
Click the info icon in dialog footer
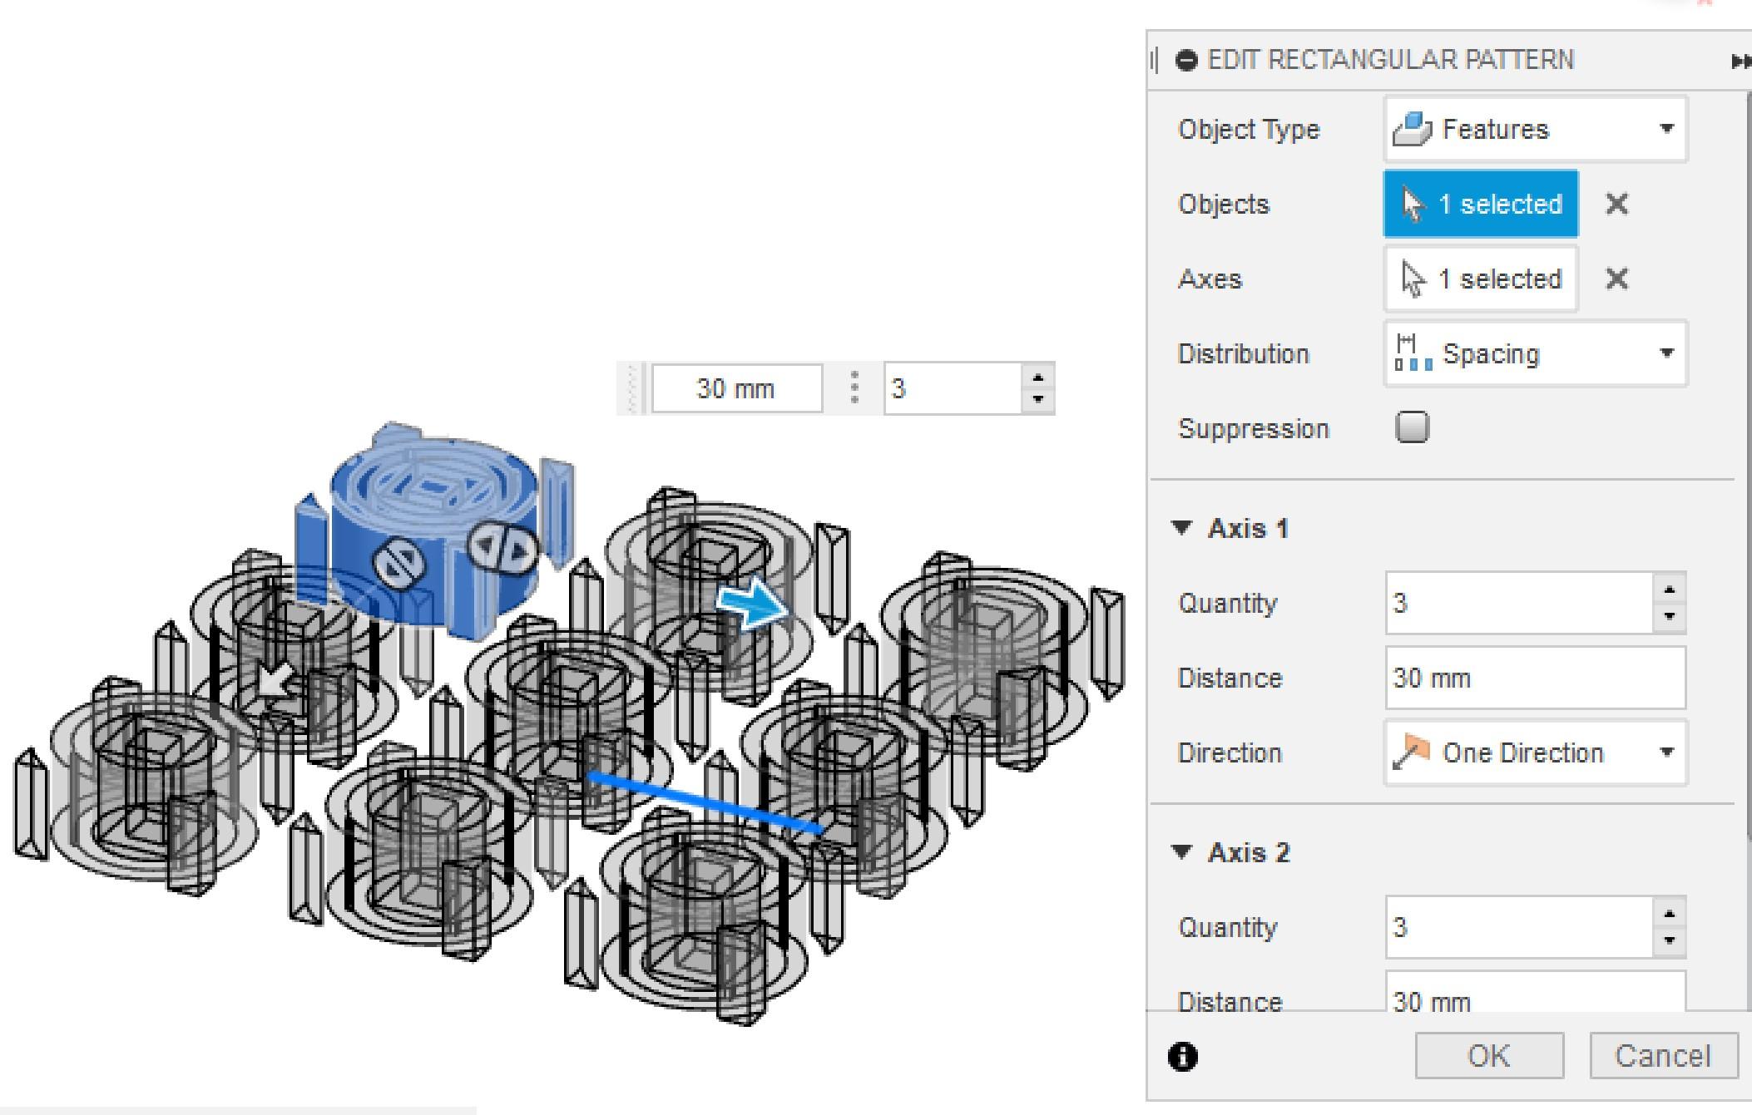1182,1057
